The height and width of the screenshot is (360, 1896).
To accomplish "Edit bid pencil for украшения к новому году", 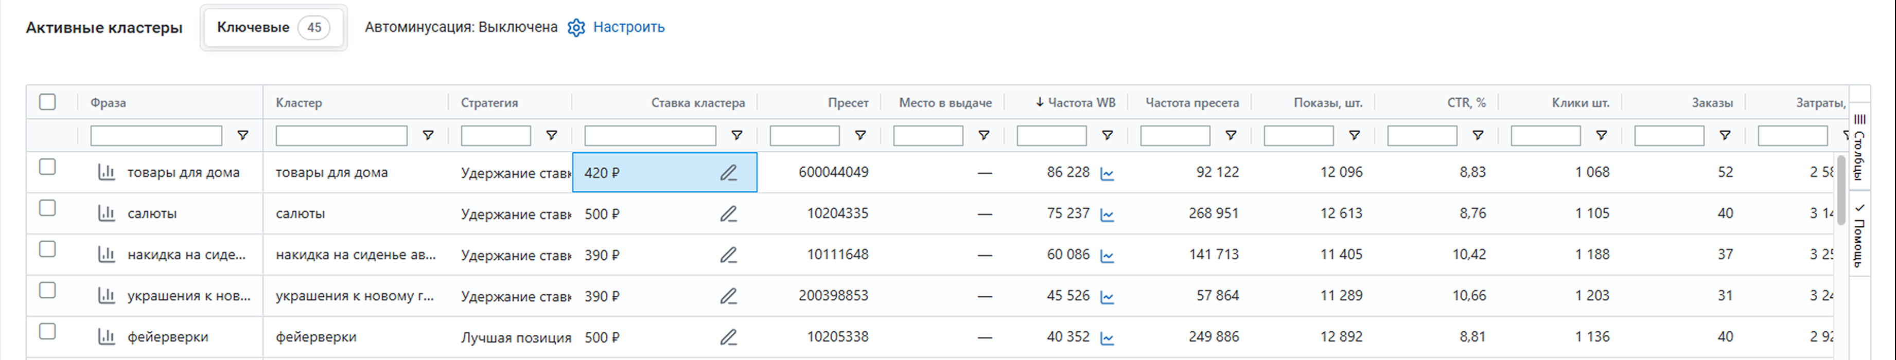I will coord(728,296).
